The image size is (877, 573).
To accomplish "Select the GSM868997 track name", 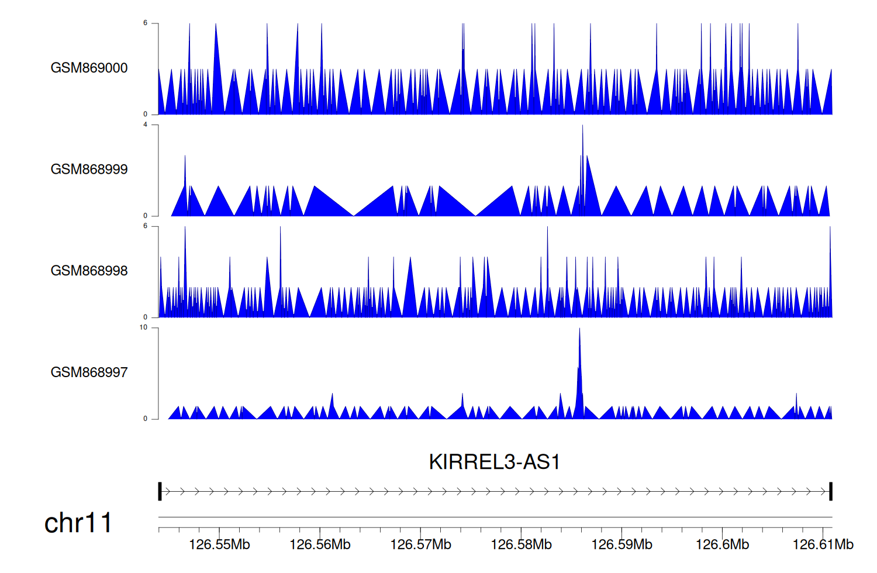I will (89, 372).
